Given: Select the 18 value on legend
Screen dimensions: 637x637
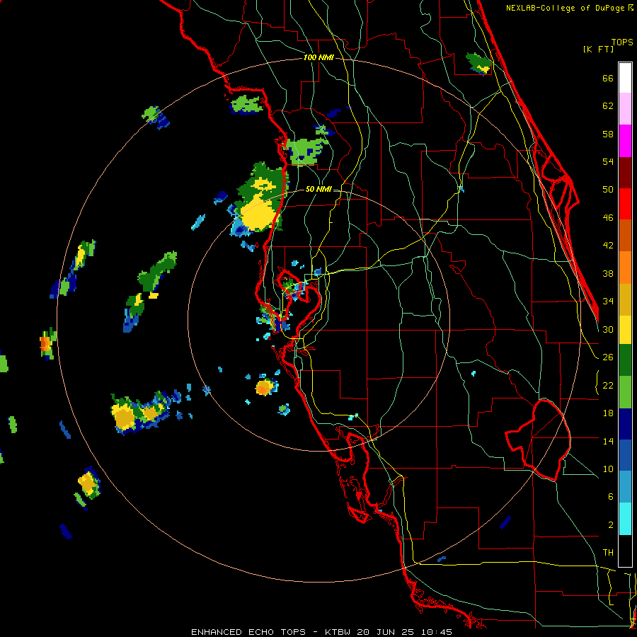Looking at the screenshot, I should click(608, 413).
